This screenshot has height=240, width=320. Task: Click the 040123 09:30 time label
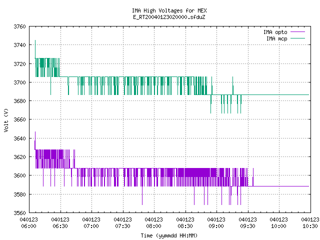tap(247, 223)
